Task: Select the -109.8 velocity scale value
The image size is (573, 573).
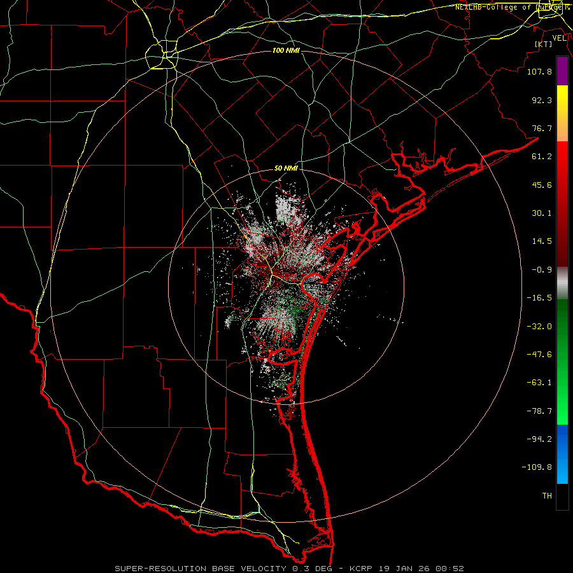Action: pyautogui.click(x=537, y=467)
